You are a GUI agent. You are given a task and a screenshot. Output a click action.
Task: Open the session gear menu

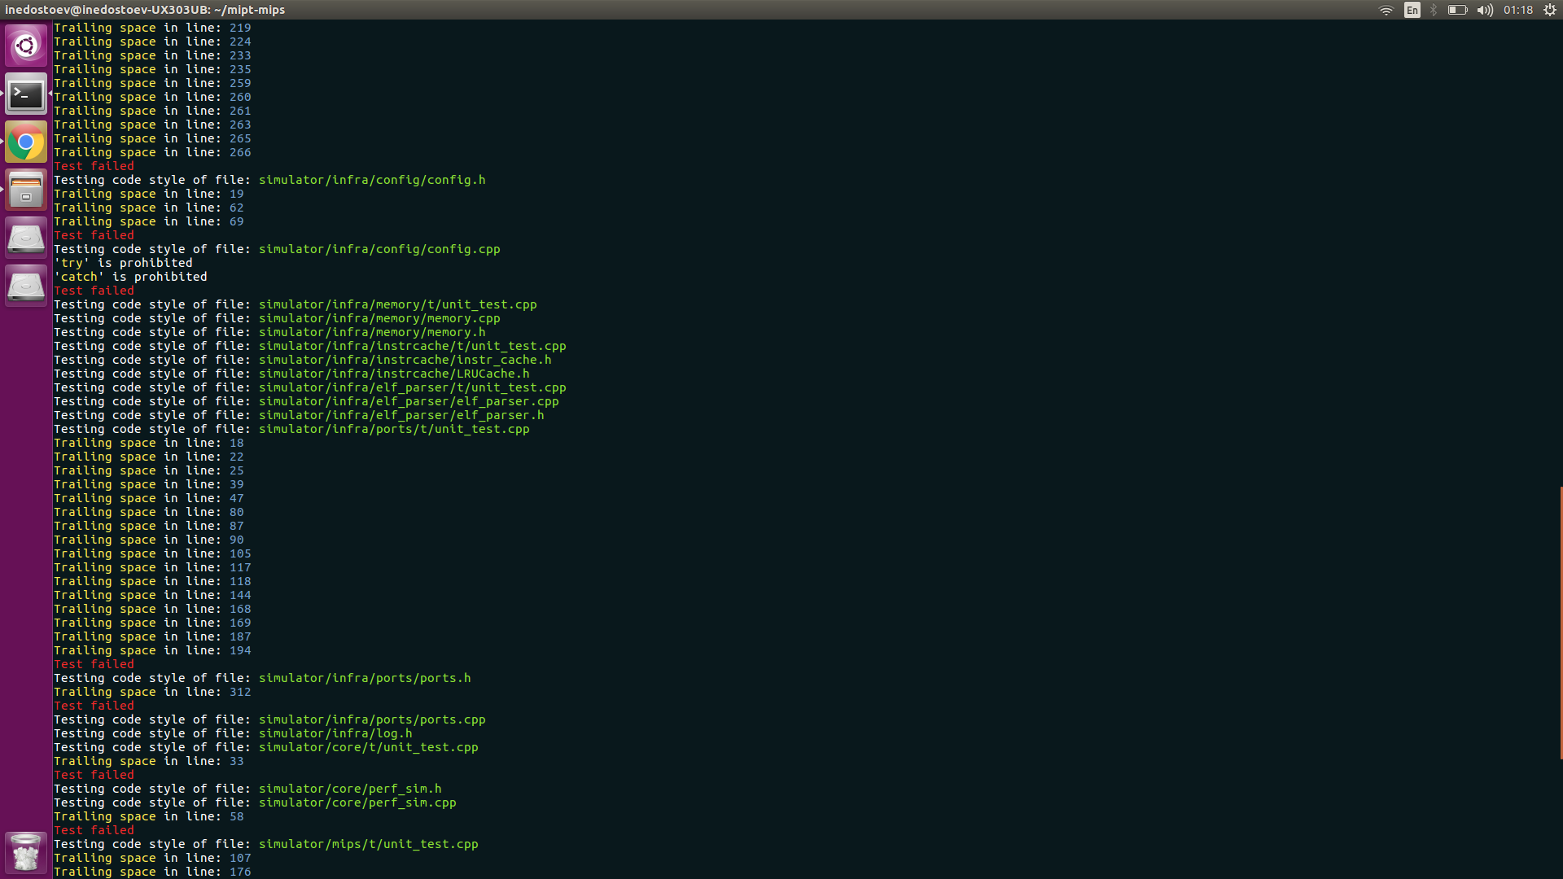coord(1550,11)
